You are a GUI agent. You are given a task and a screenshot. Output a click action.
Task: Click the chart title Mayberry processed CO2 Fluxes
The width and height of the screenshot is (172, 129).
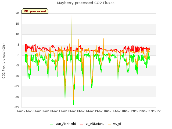coord(86,3)
